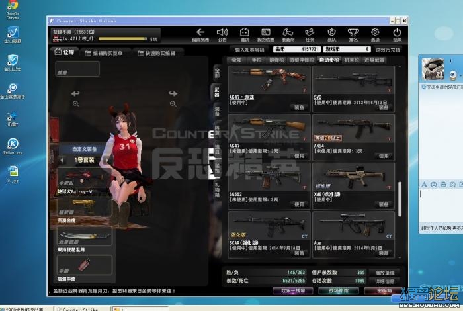The image size is (463, 311).
Task: Select the vertical 道具 items side tab
Action: 217,150
